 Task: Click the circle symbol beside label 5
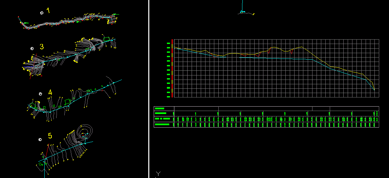(x=40, y=139)
